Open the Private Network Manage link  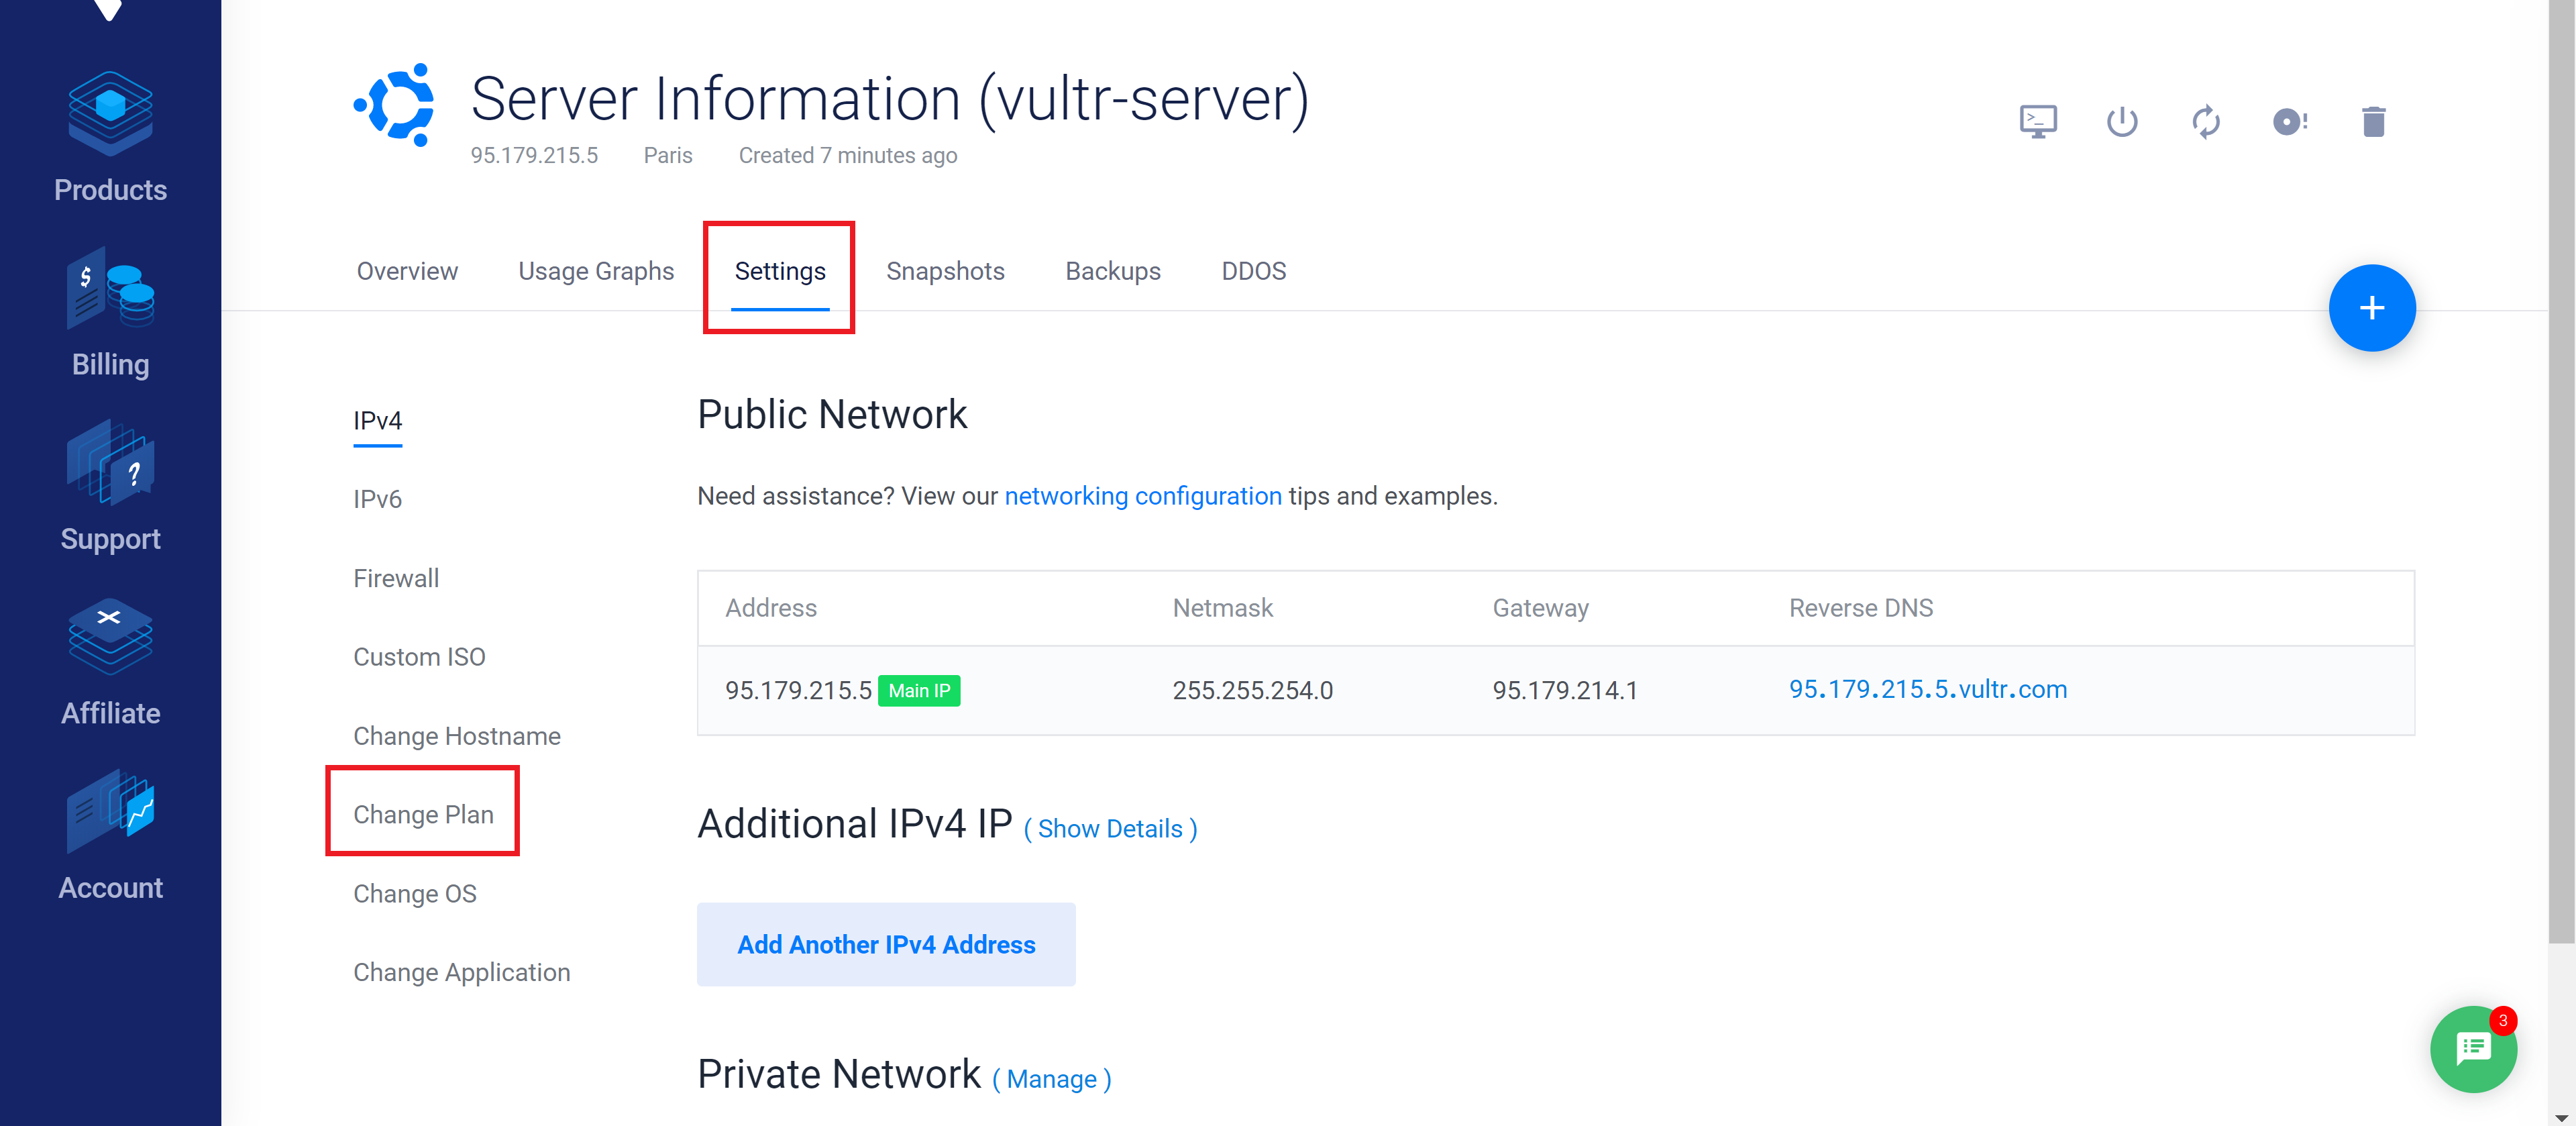1052,1079
